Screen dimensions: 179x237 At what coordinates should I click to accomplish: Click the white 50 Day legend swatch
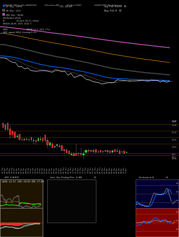(x=4, y=10)
